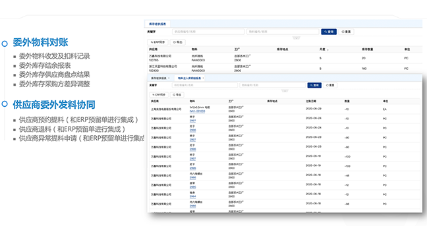This screenshot has width=427, height=240.
Task: Select the quantity cell showing -48
Action: coord(347,175)
